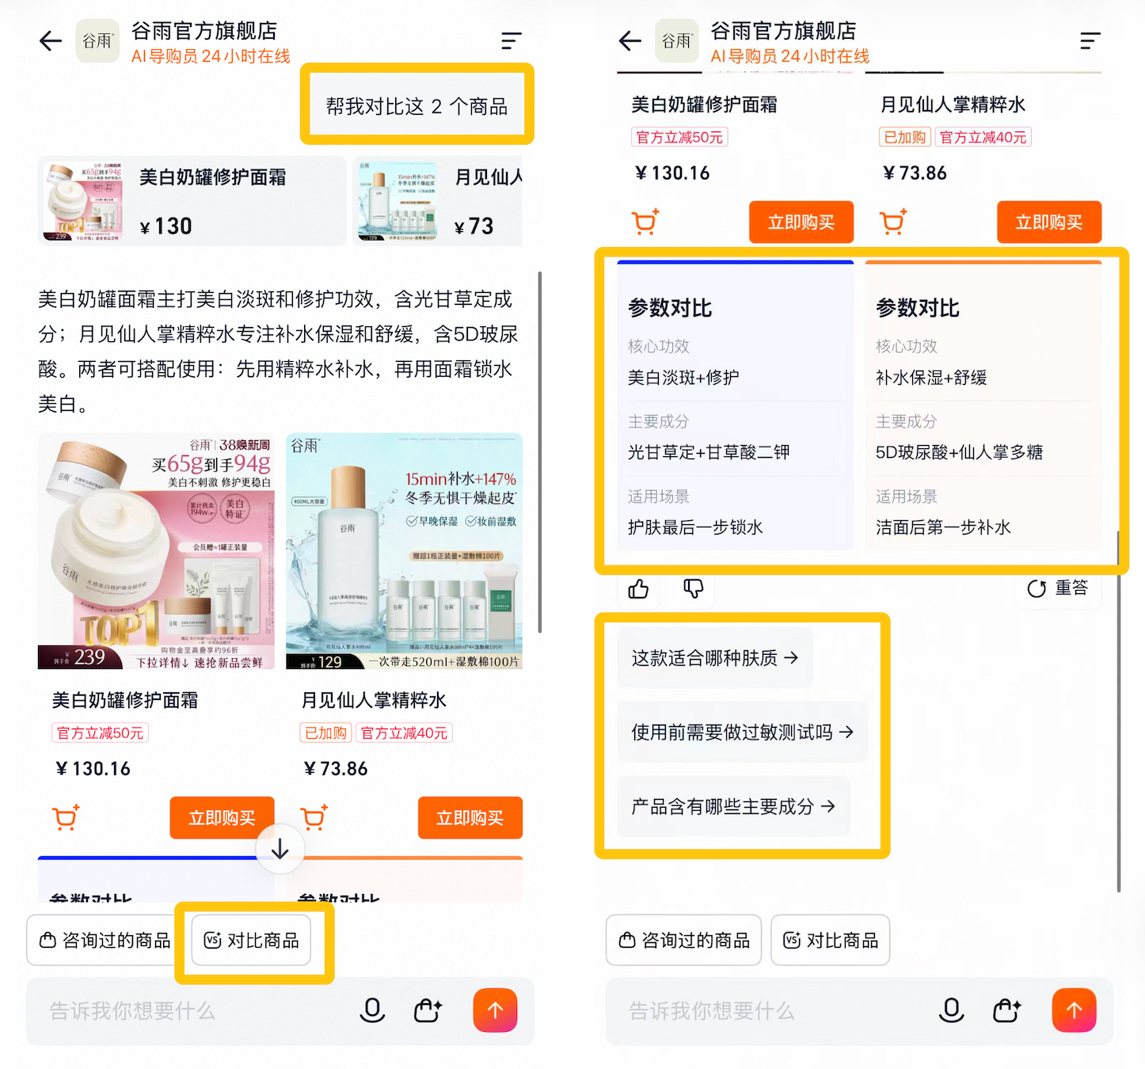This screenshot has height=1069, width=1145.
Task: Tap the ¥130.16 price on the left phone screen
Action: (x=93, y=769)
